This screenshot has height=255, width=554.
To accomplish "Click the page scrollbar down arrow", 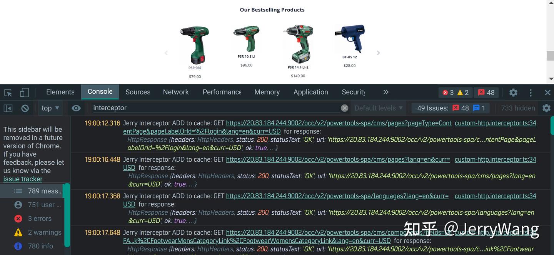I will click(551, 79).
